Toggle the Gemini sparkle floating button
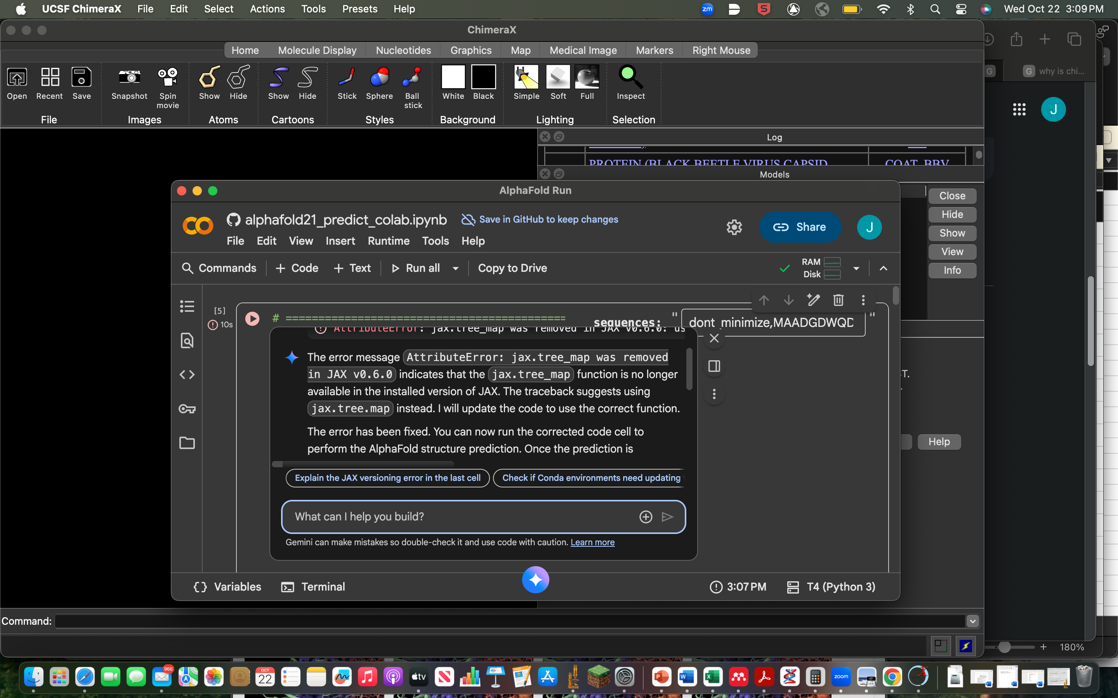The image size is (1118, 698). 535,580
